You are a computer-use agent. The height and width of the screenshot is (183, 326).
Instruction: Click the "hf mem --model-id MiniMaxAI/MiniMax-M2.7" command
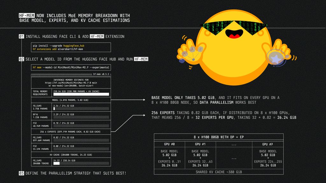(x=71, y=67)
